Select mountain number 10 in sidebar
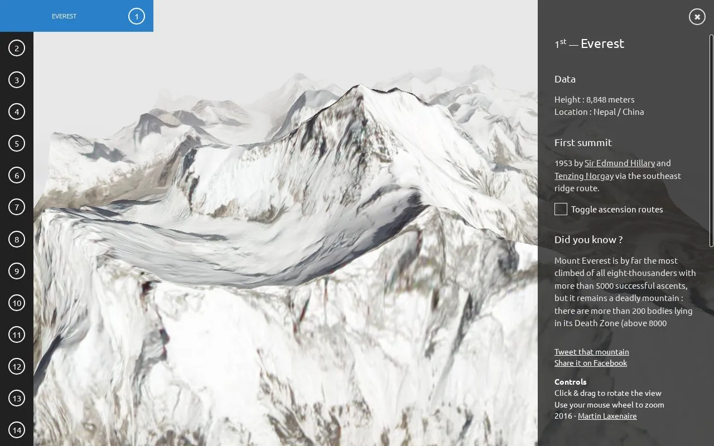Viewport: 714px width, 446px height. click(x=17, y=303)
